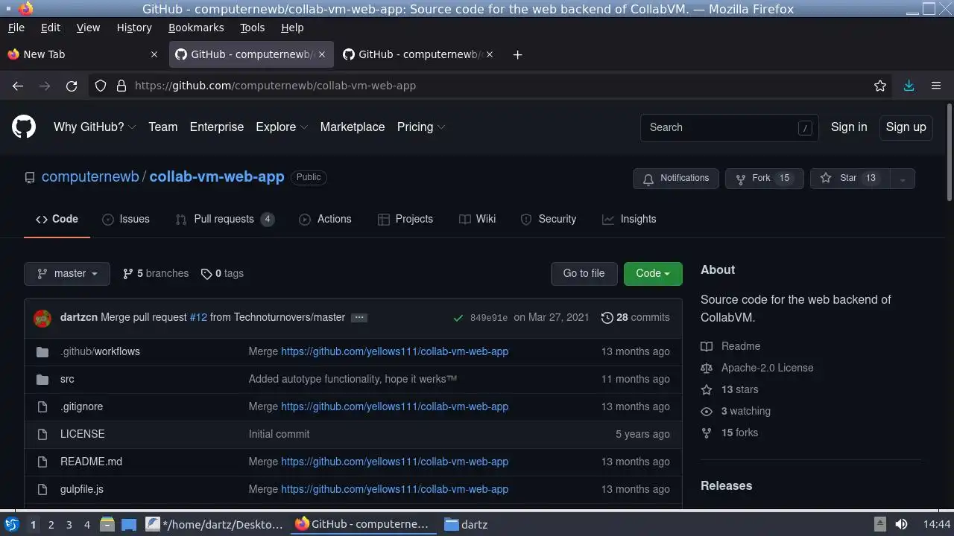Open the computernewb owner link
954x536 pixels.
click(x=90, y=177)
